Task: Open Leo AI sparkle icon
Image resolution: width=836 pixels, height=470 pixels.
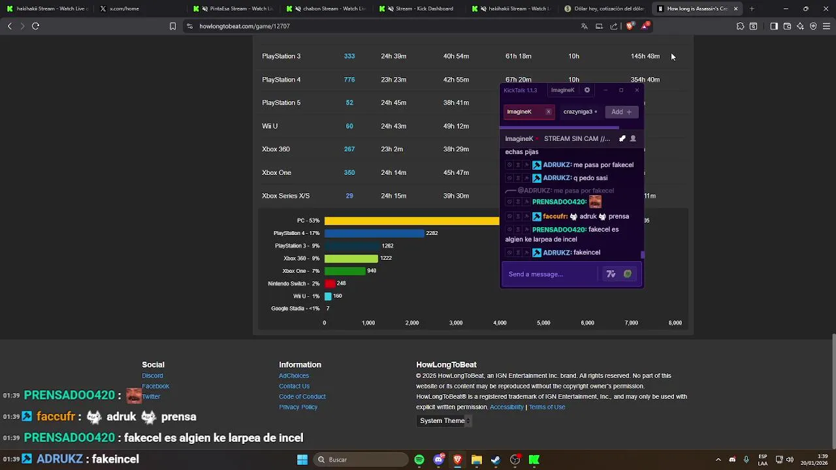Action: [x=800, y=26]
